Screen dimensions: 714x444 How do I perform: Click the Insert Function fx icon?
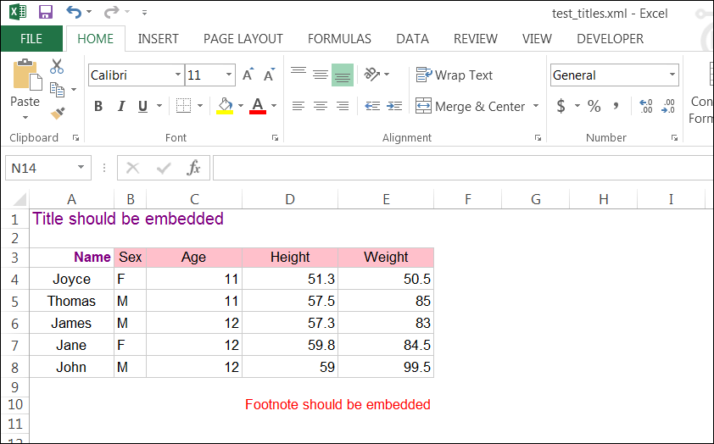(x=193, y=168)
